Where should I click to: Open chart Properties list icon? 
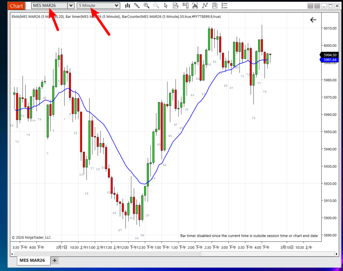225,6
